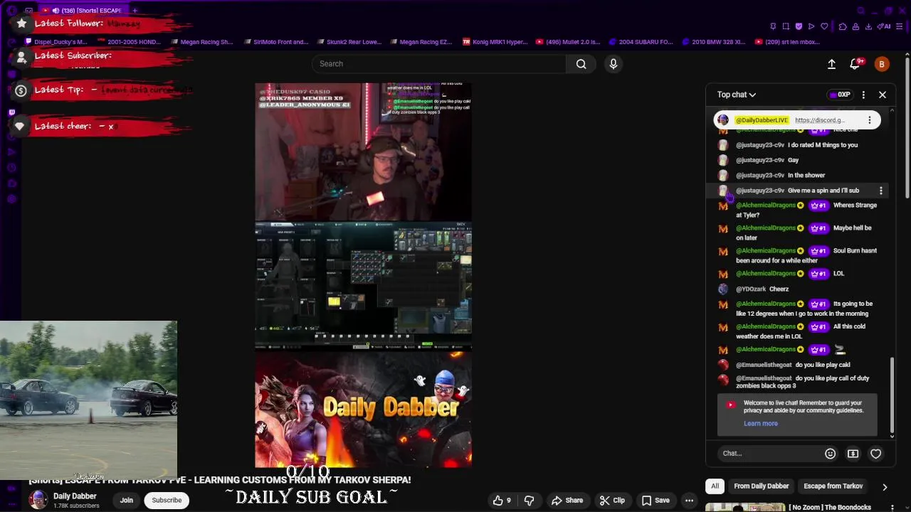Click browser pin icon in toolbar

[x=773, y=26]
